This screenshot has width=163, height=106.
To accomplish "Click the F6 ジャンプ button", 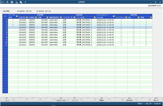I will click(x=75, y=99).
